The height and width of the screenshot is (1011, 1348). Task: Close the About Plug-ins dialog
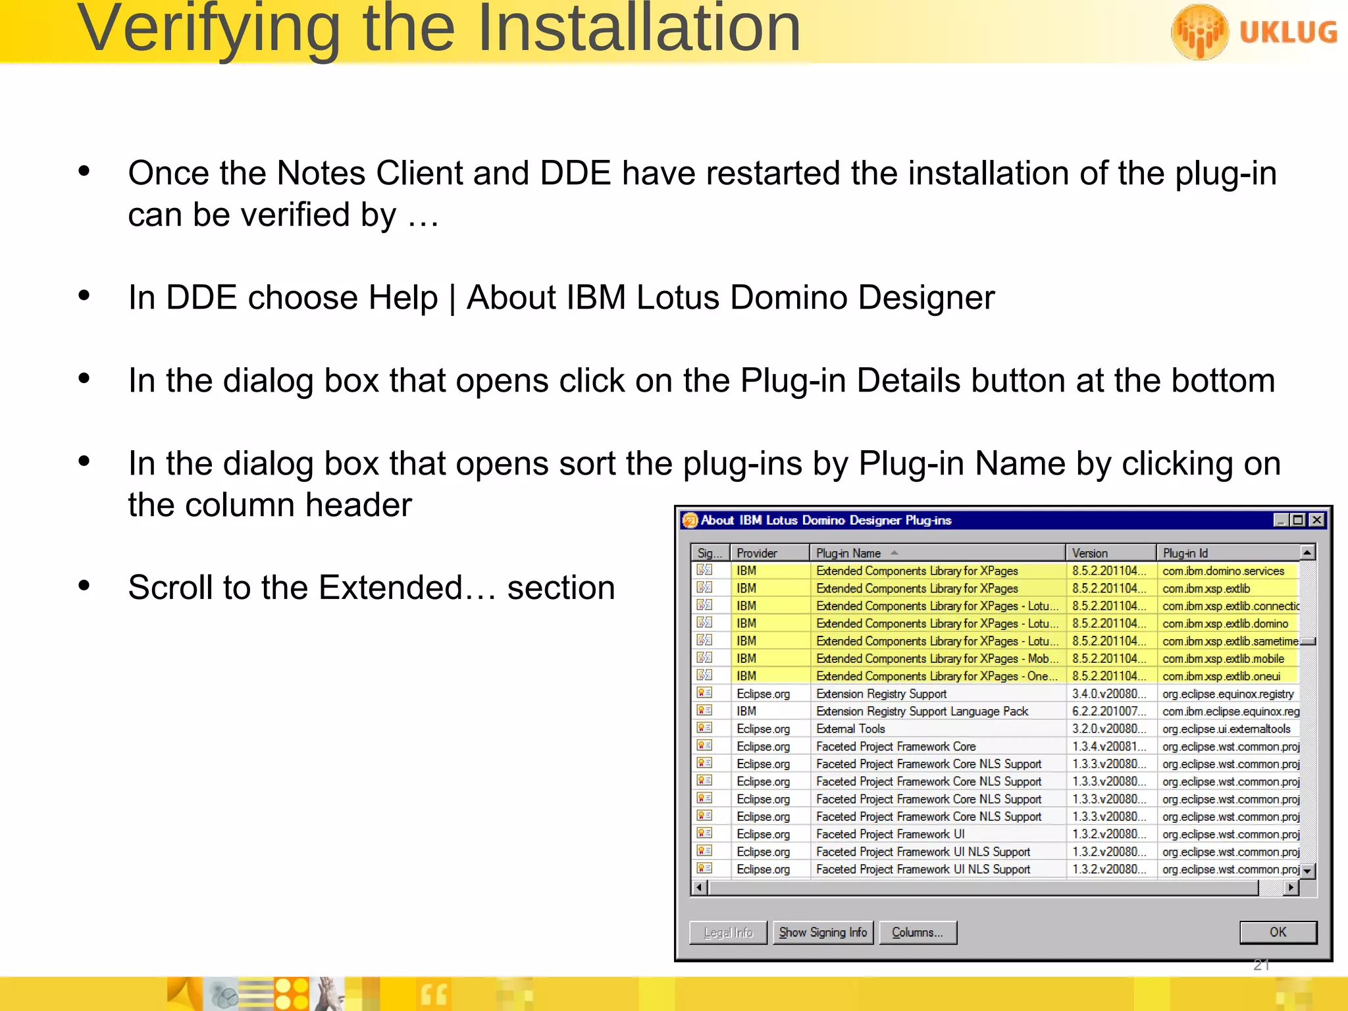pyautogui.click(x=1316, y=520)
